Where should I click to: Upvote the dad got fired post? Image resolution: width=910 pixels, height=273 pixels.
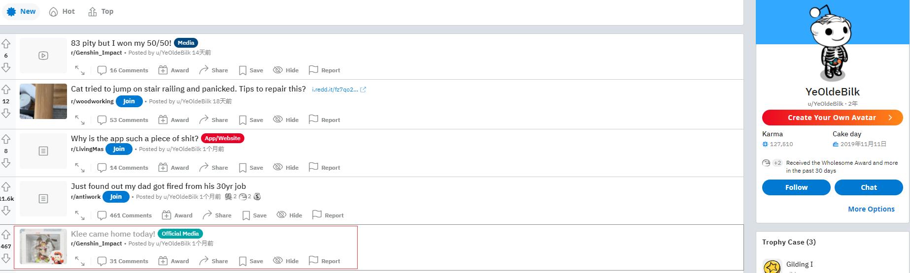[x=6, y=187]
